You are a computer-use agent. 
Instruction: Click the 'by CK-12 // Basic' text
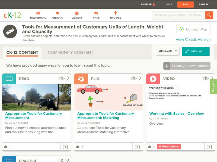[159, 119]
